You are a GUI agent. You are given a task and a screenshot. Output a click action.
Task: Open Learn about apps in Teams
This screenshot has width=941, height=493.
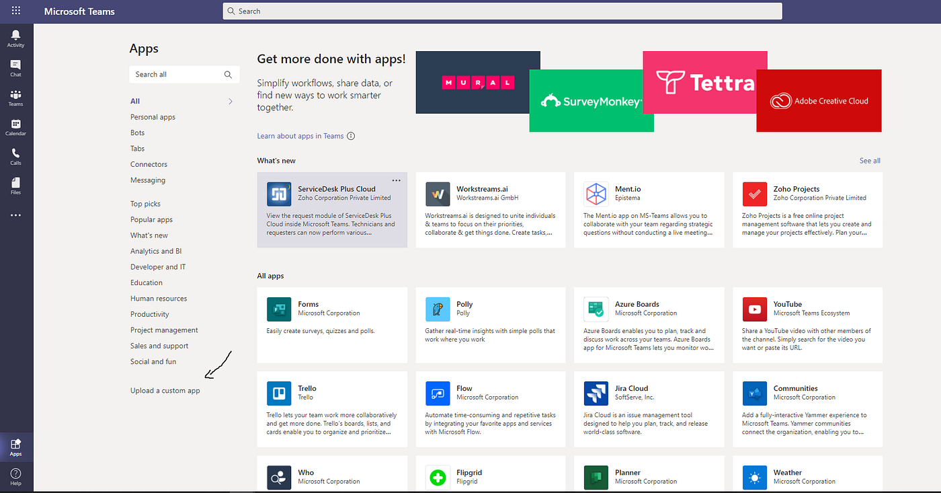coord(300,136)
